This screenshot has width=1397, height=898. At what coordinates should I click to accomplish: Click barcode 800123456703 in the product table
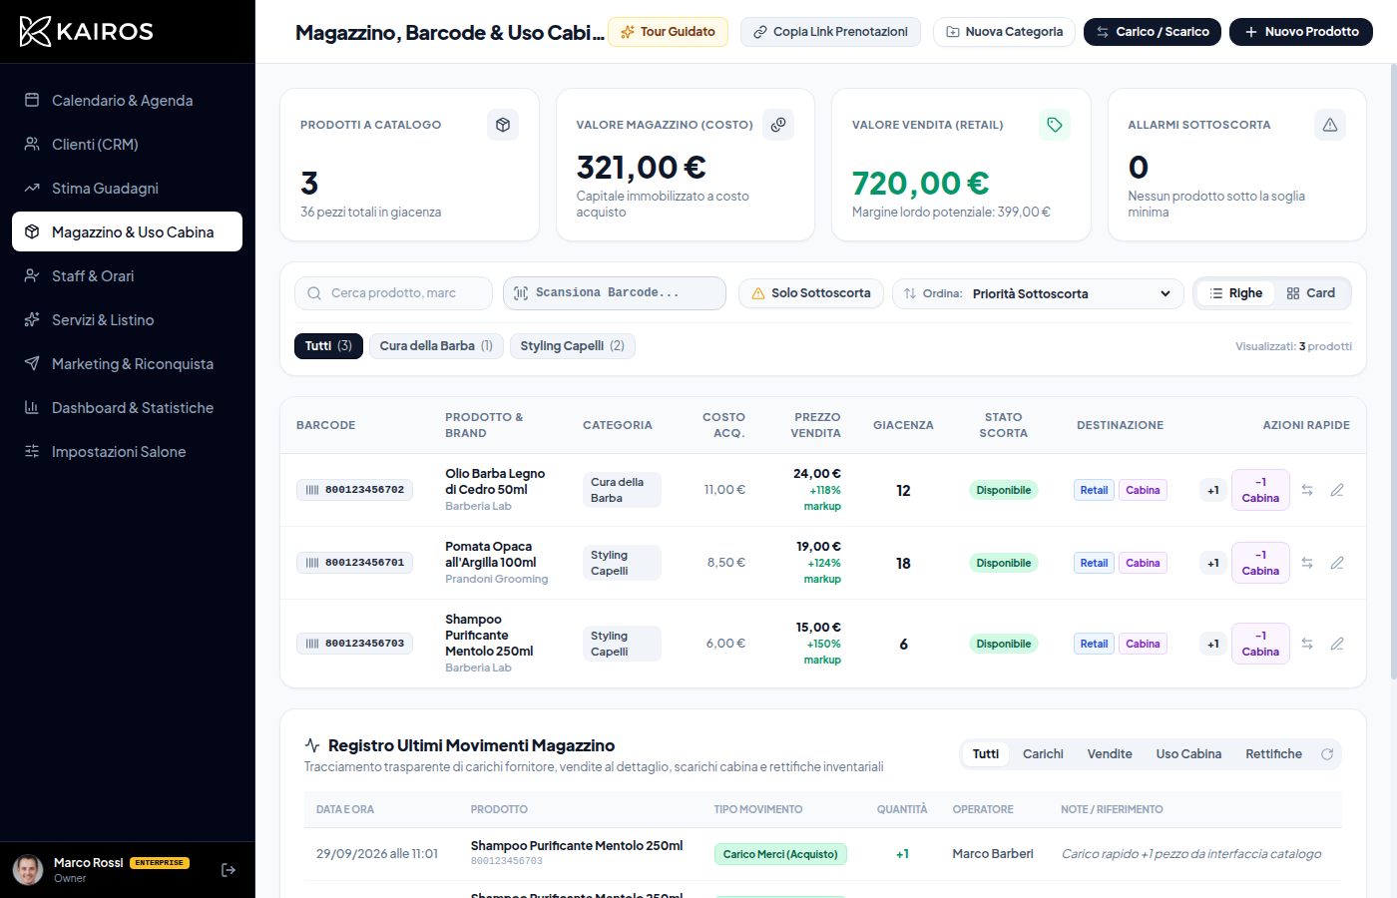click(354, 644)
